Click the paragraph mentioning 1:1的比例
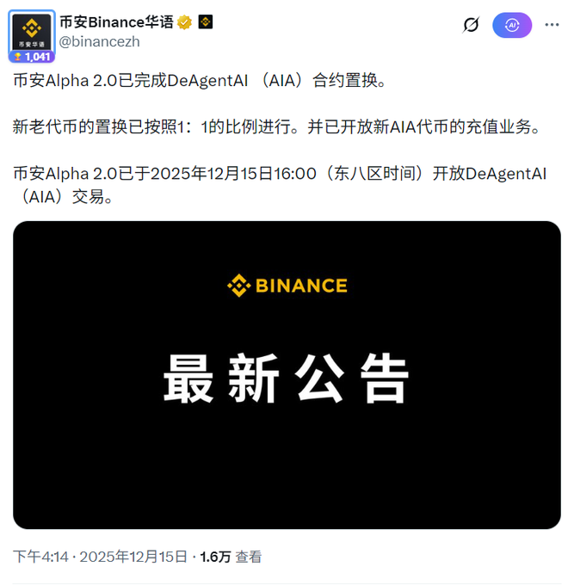 point(276,126)
